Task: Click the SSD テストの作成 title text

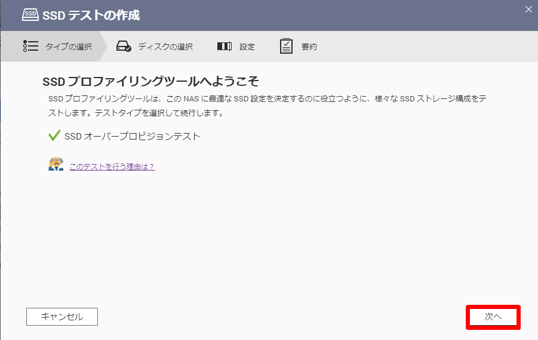Action: [91, 15]
